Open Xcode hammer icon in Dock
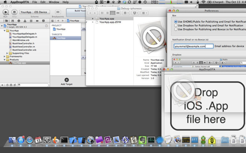The width and height of the screenshot is (246, 153). 73,140
